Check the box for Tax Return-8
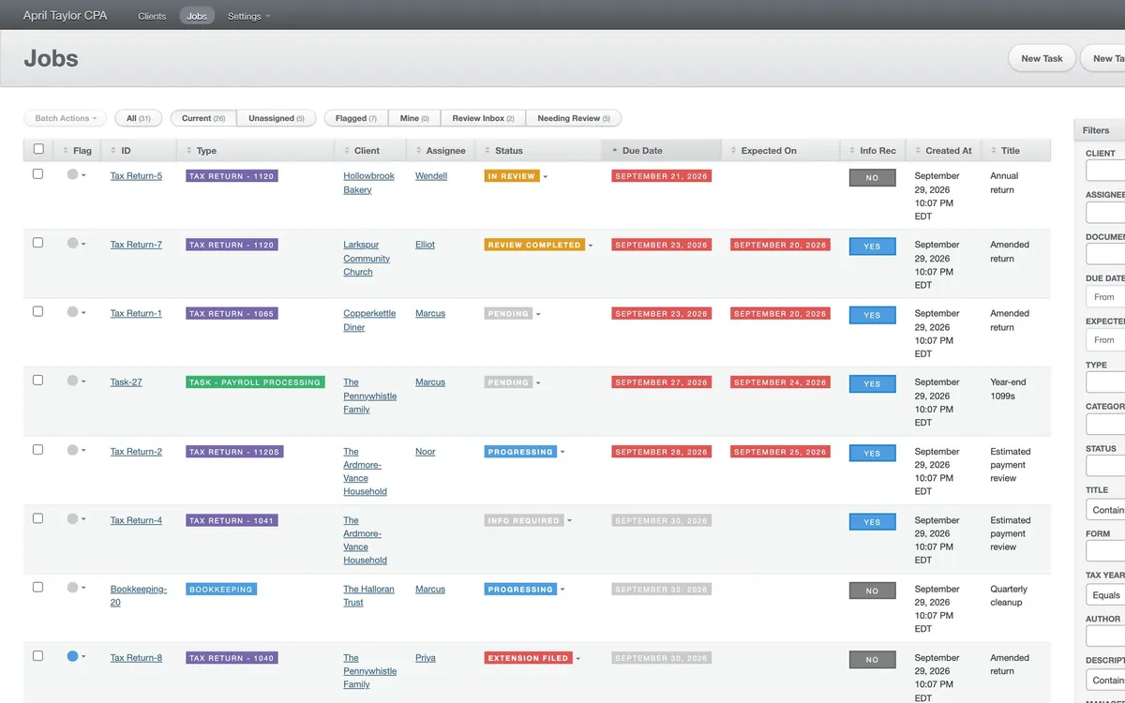The height and width of the screenshot is (703, 1125). click(x=38, y=656)
